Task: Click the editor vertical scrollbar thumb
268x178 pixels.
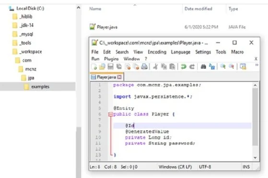Action: (255, 117)
